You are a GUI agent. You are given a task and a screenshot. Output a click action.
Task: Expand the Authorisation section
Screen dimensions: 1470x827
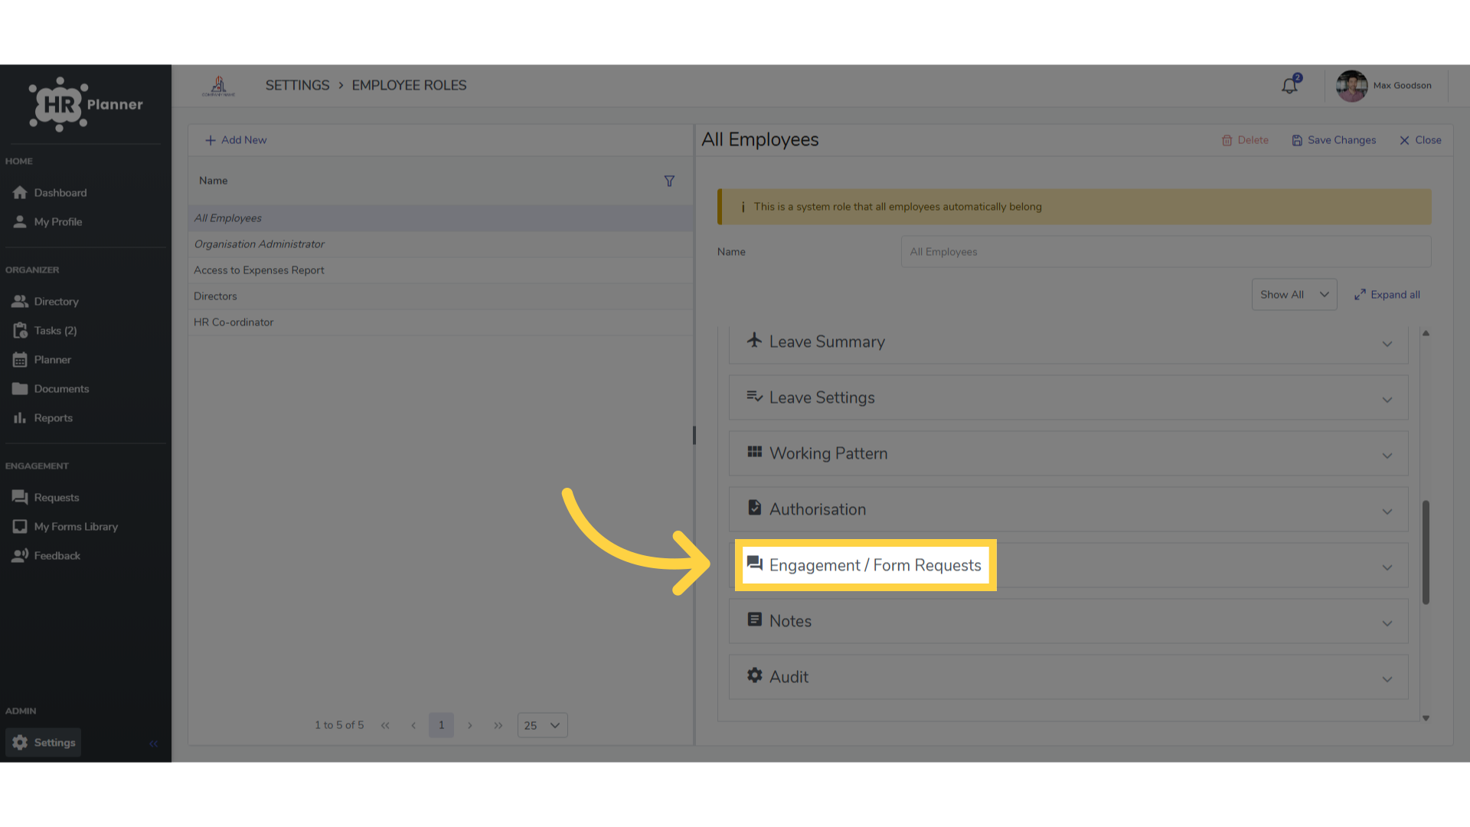click(1068, 509)
